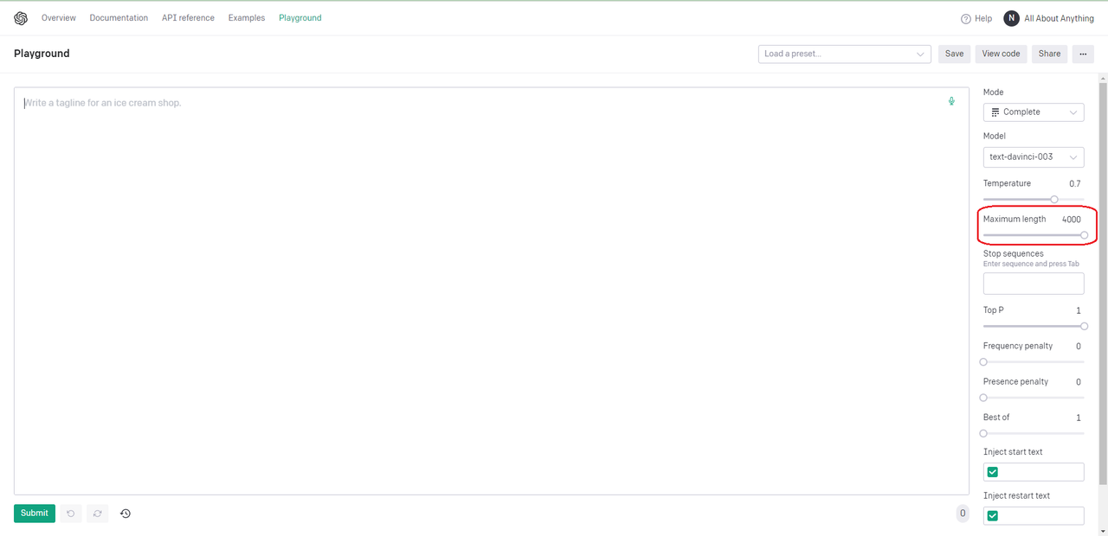
Task: Click the Share button
Action: (x=1049, y=54)
